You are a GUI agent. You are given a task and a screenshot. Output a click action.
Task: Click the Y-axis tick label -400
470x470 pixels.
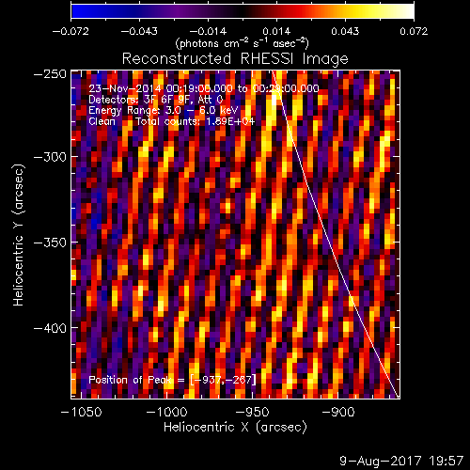pos(50,328)
